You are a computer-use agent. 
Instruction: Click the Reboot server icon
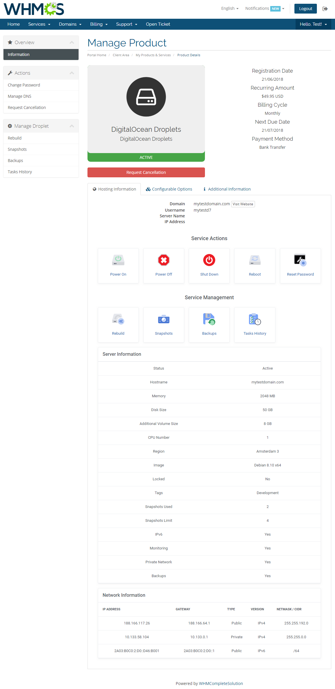point(255,260)
